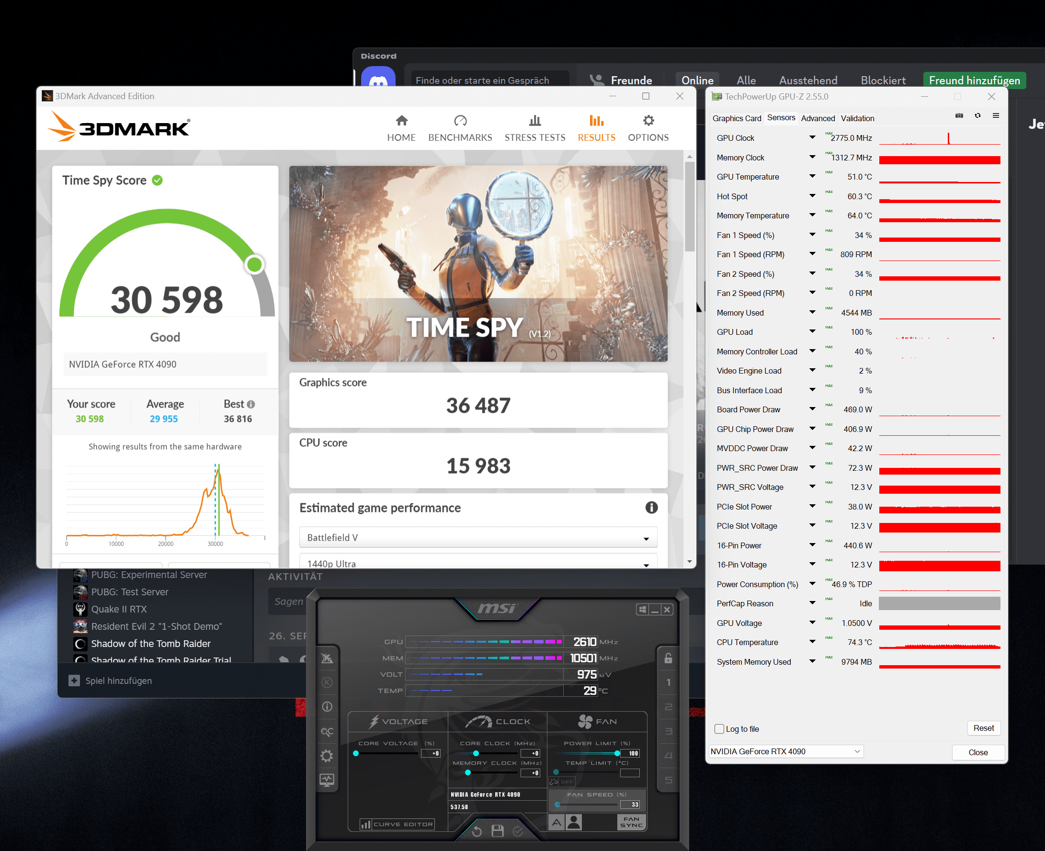Toggle FAN SYNC in Afterburner
Viewport: 1045px width, 851px height.
[x=631, y=822]
